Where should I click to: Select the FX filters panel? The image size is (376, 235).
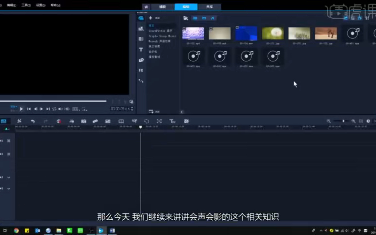click(141, 70)
